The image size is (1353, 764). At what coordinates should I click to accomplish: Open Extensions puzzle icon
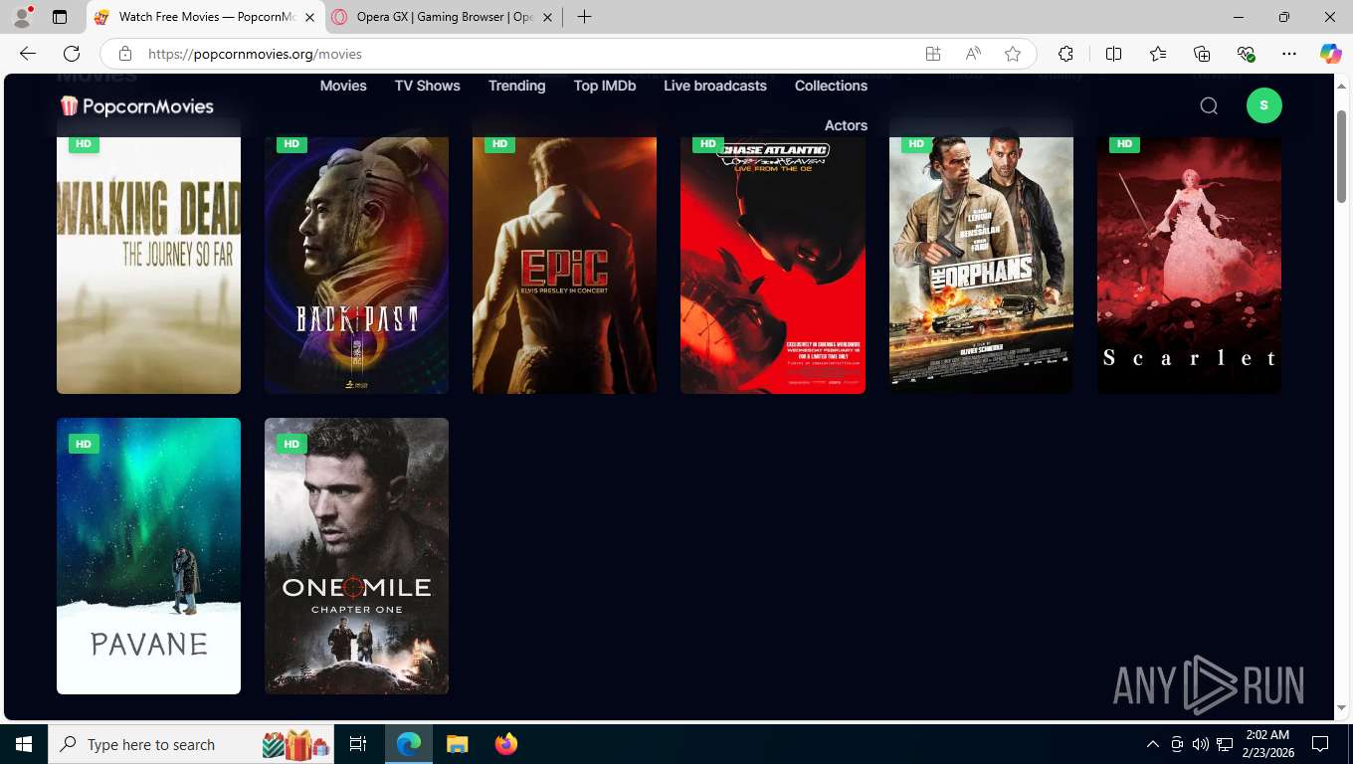1065,54
